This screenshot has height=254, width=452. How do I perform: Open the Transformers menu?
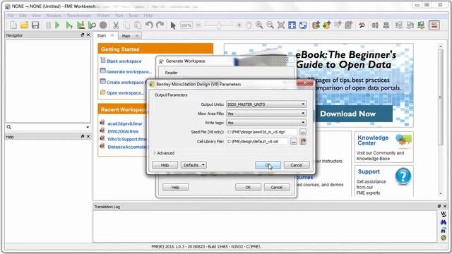[x=79, y=16]
